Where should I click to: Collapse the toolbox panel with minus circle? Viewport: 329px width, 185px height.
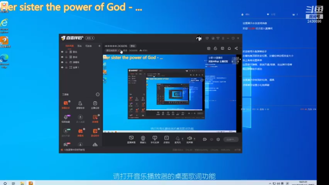pyautogui.click(x=97, y=95)
